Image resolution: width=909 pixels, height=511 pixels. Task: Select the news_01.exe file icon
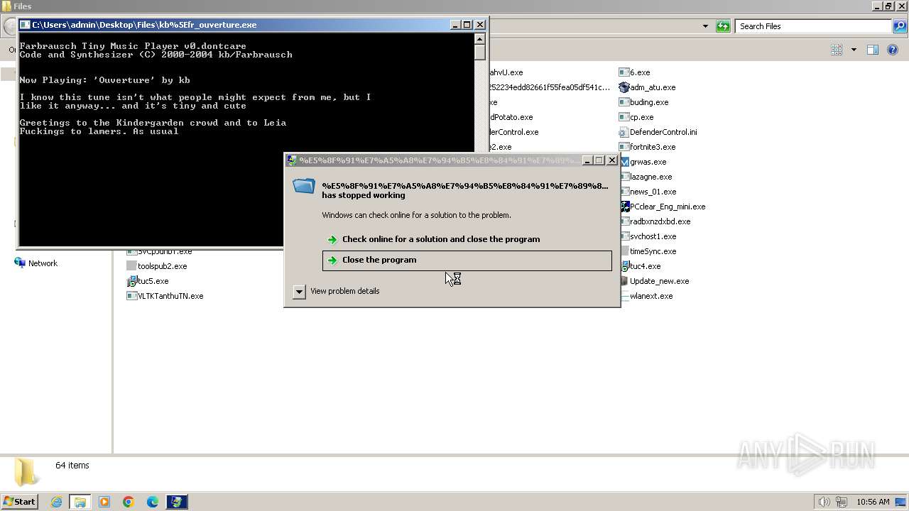(x=624, y=192)
